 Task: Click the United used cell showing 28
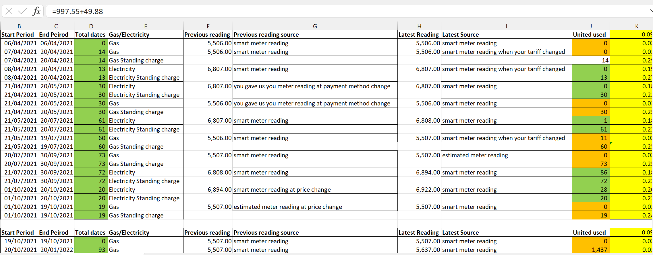[591, 189]
